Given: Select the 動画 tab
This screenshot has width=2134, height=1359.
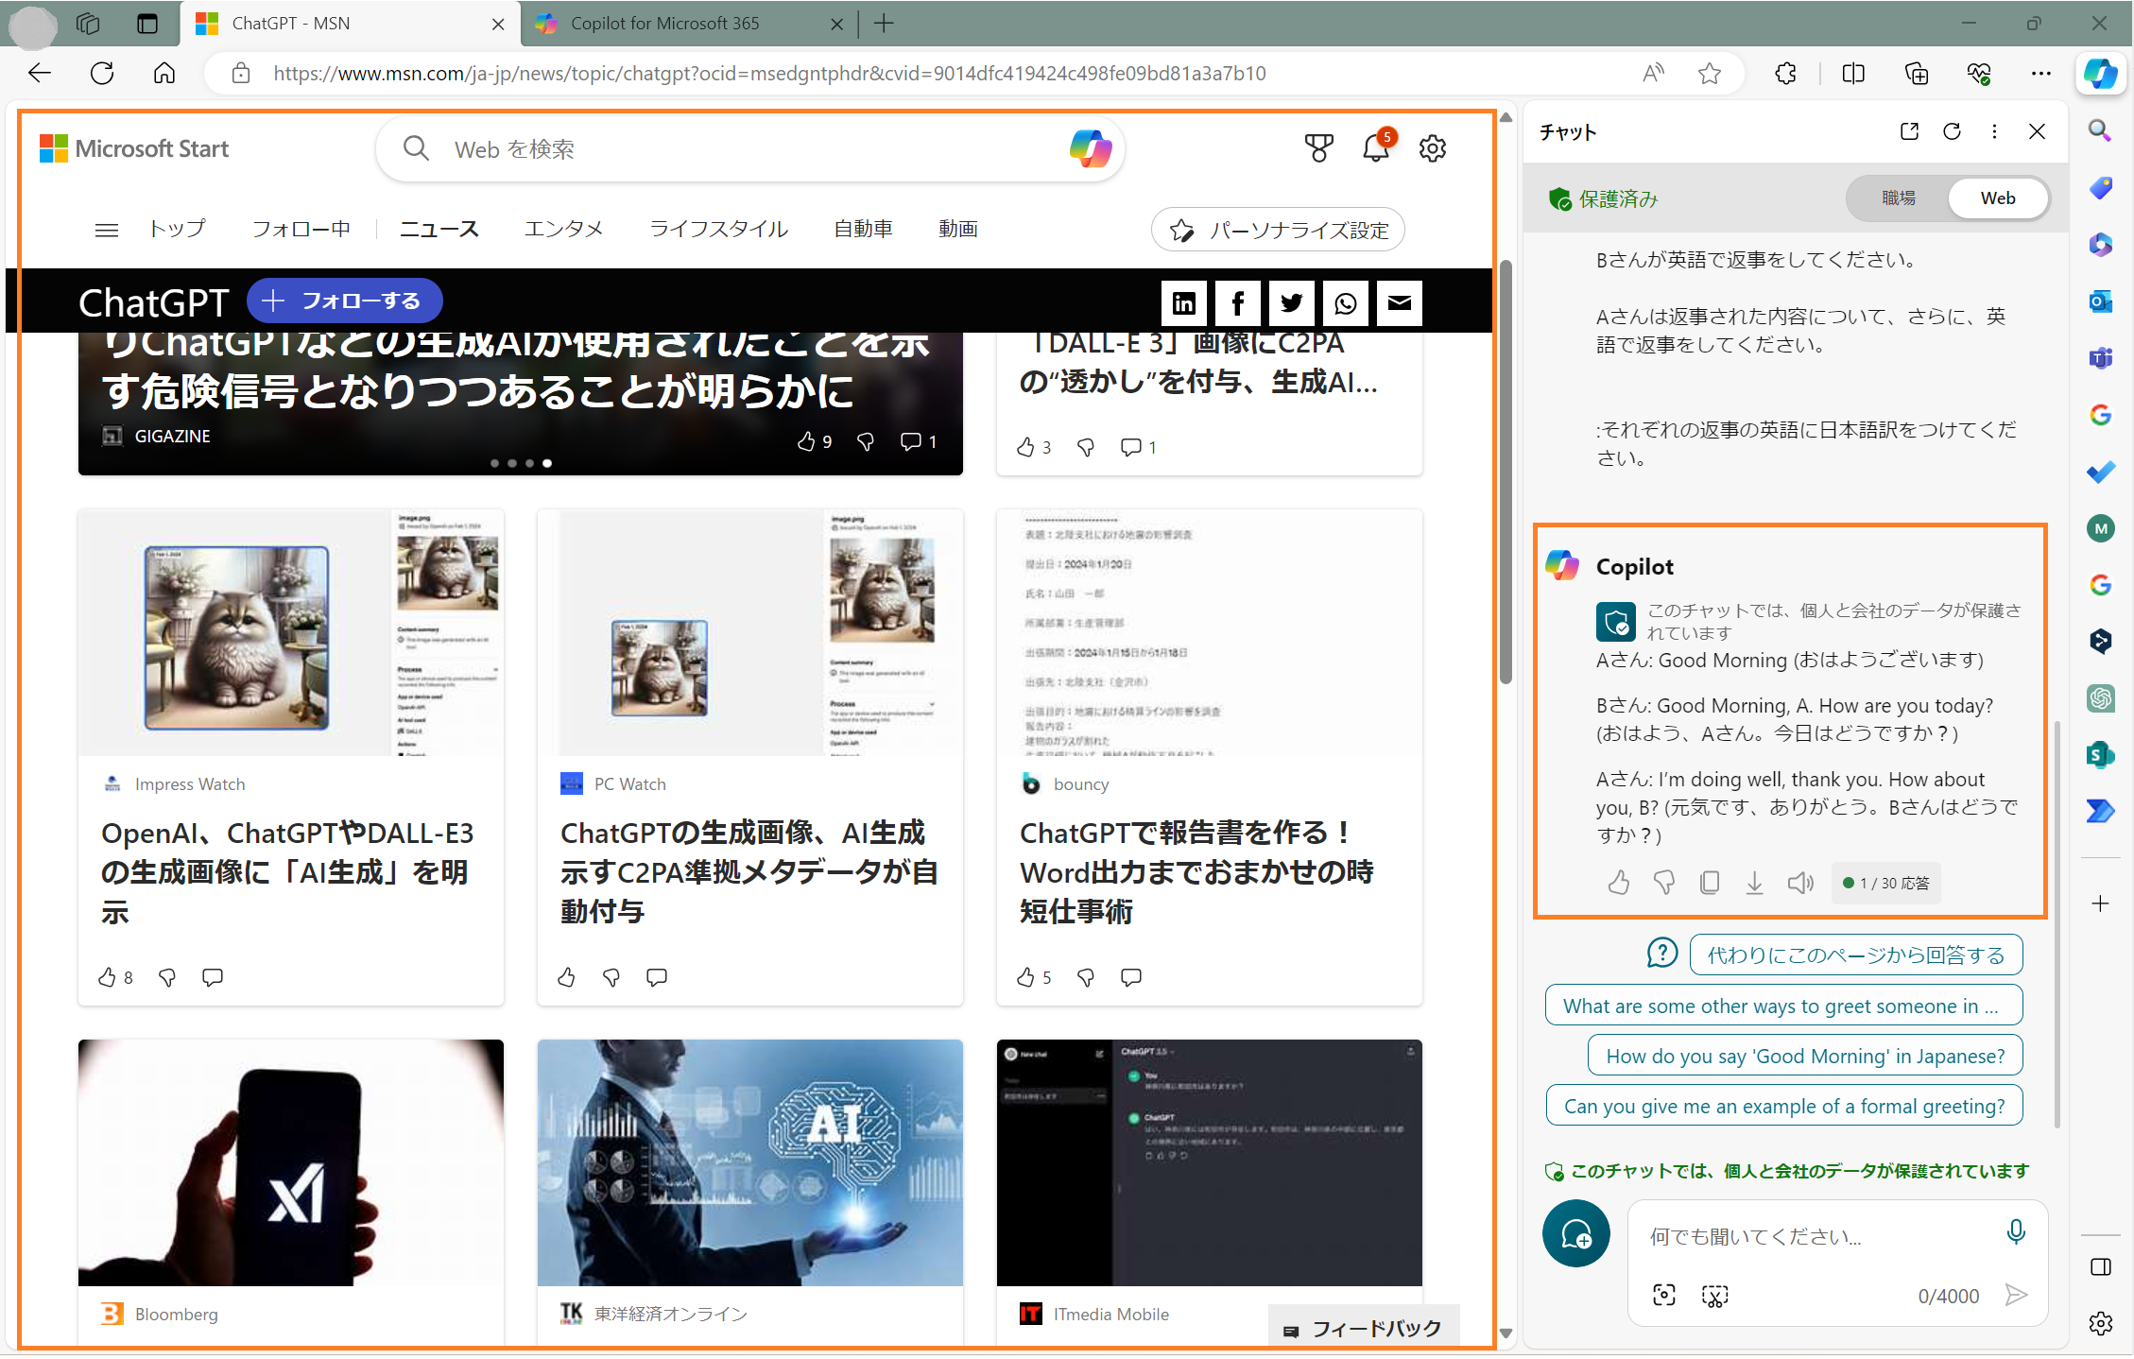Looking at the screenshot, I should coord(957,230).
